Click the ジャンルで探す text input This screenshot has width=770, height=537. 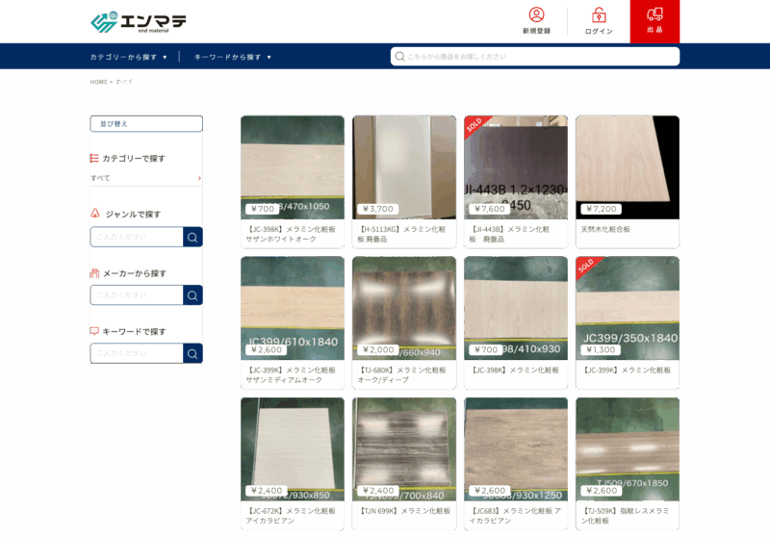(x=136, y=237)
